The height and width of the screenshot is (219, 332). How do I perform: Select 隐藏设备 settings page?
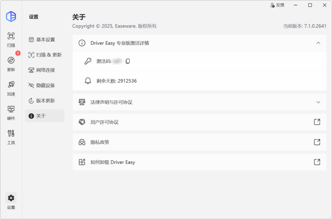tap(45, 86)
